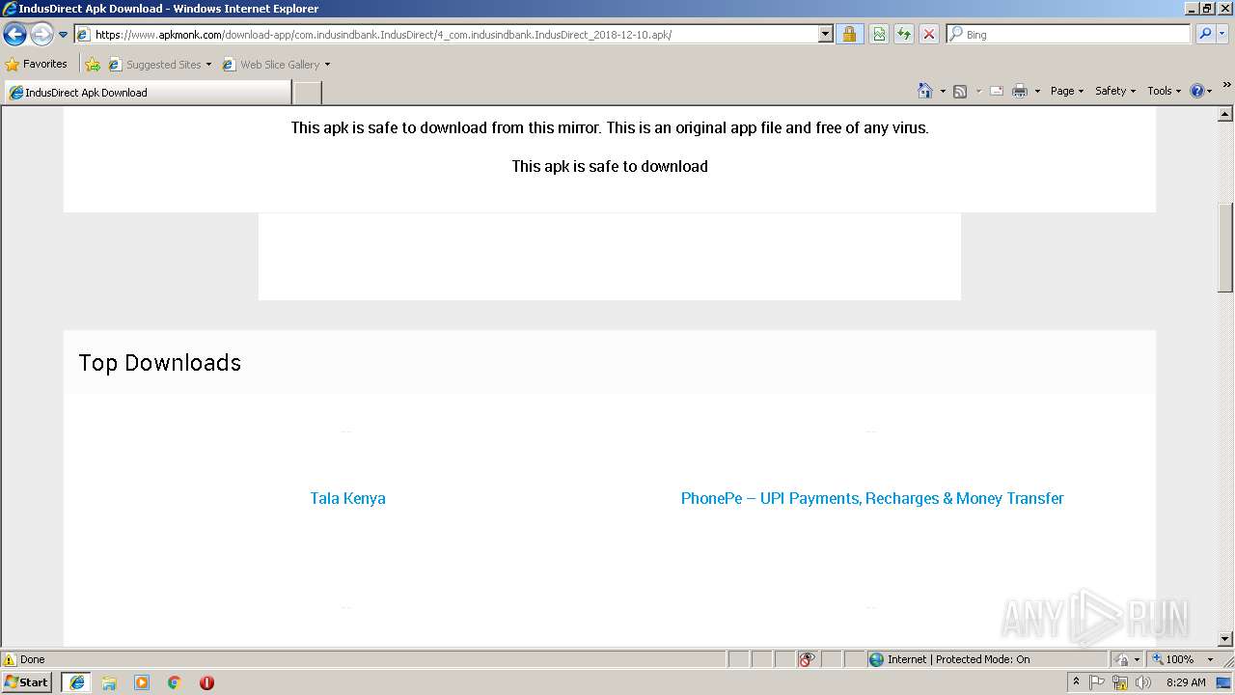Open PhonePe UPI Payments app link

coord(872,498)
